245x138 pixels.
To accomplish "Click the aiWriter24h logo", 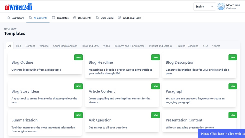I will (18, 7).
